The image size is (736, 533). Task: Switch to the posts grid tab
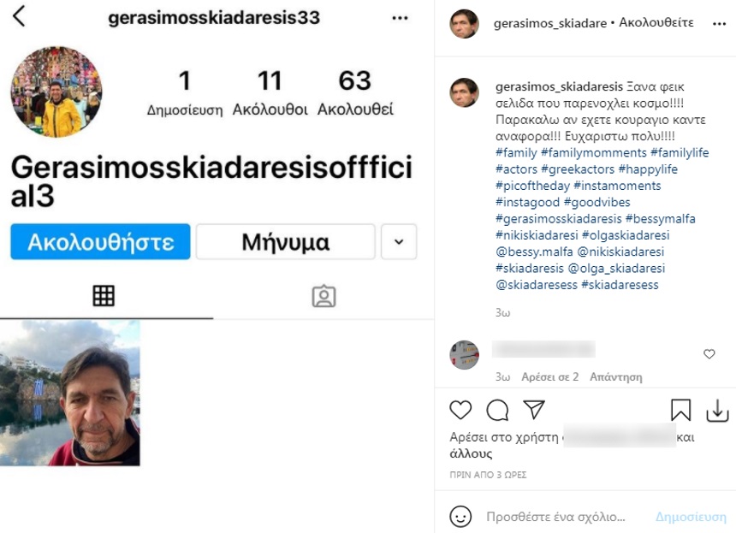[104, 296]
